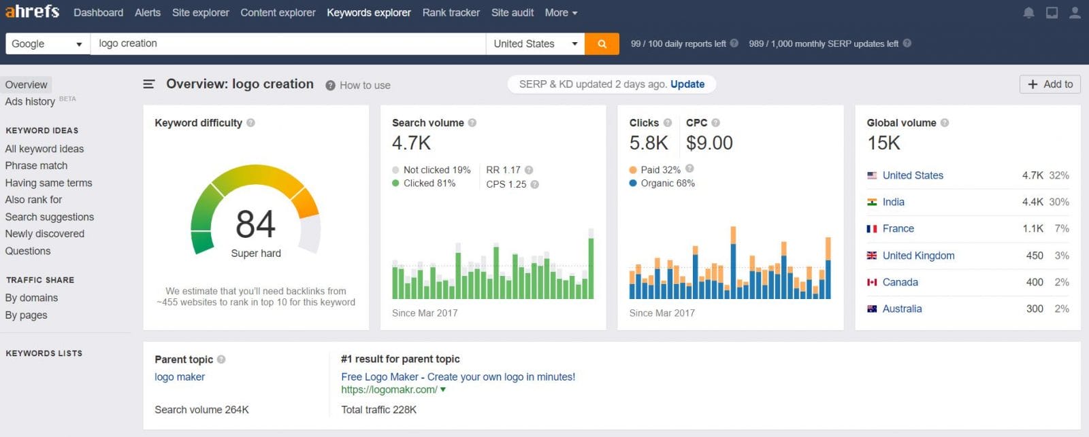
Task: Open Also rank for
Action: (x=33, y=200)
